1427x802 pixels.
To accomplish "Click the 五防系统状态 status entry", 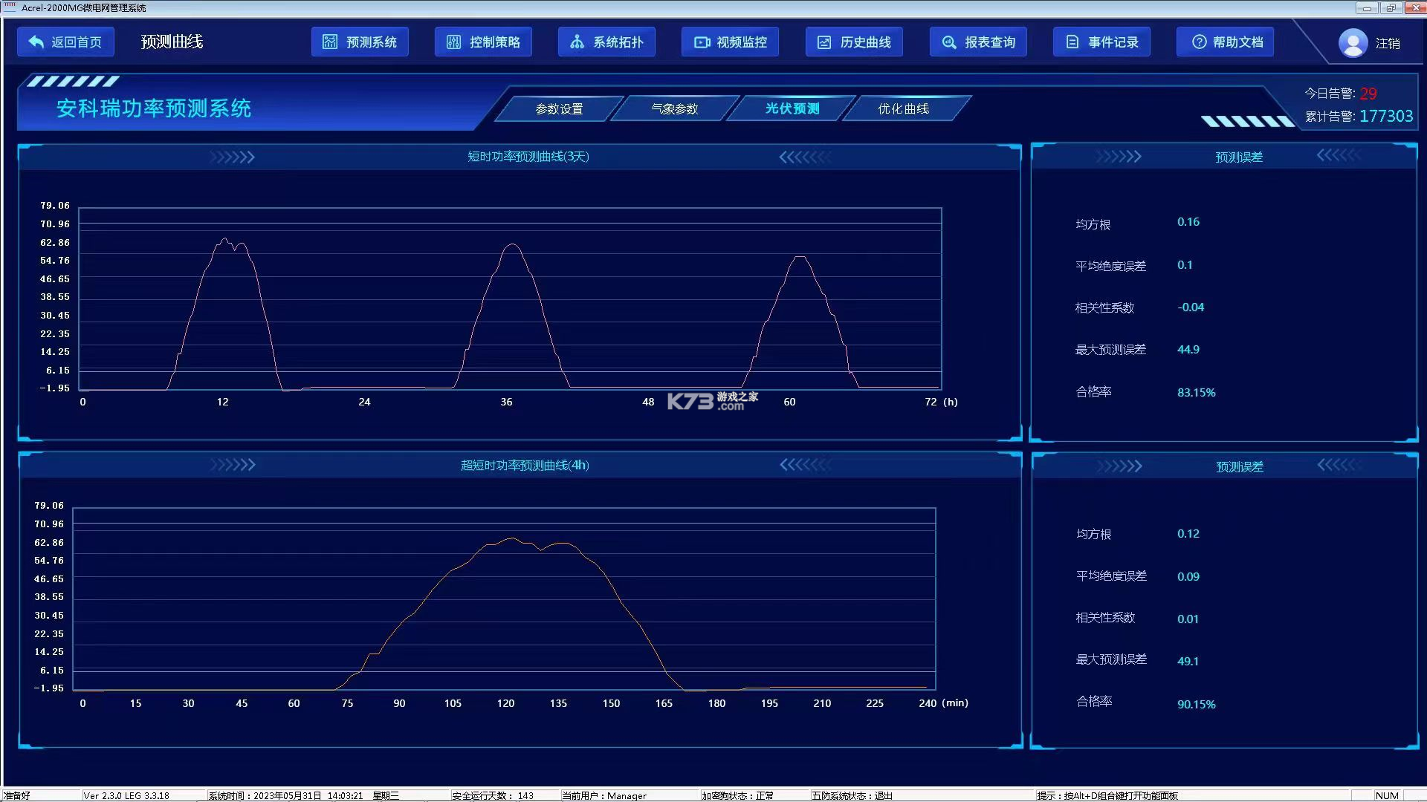I will tap(852, 795).
